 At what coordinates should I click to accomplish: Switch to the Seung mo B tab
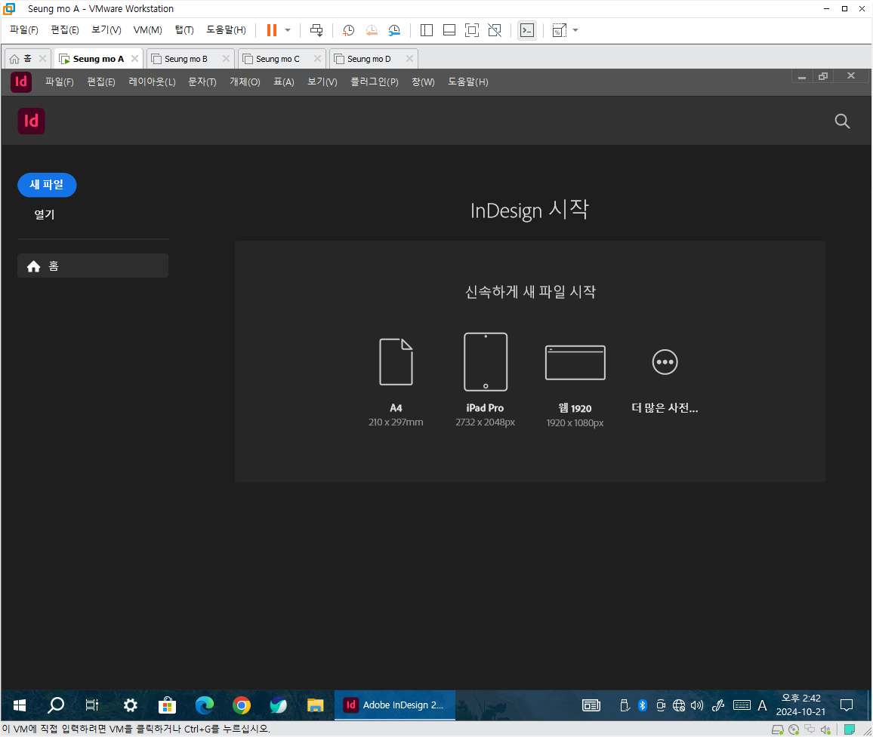click(x=186, y=59)
